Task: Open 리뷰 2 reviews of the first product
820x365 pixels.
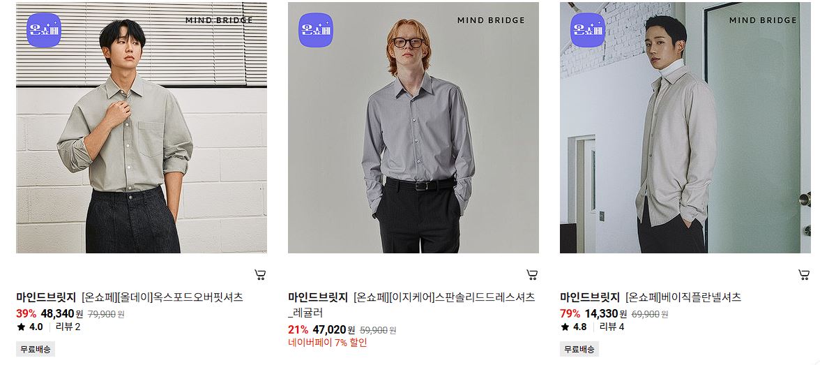Action: pos(68,327)
